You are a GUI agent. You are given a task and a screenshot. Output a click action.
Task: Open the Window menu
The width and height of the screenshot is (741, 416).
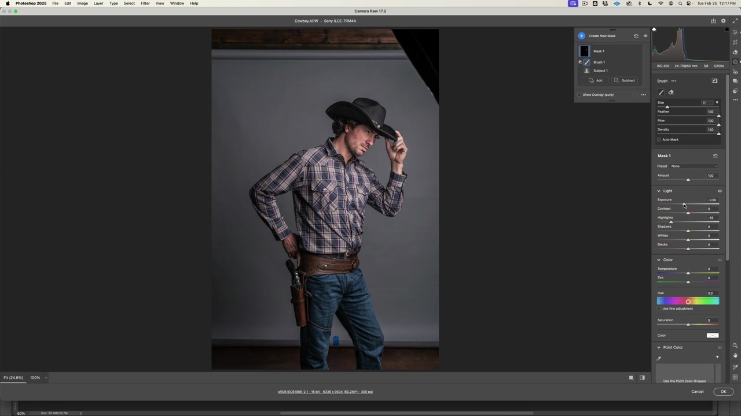point(177,3)
